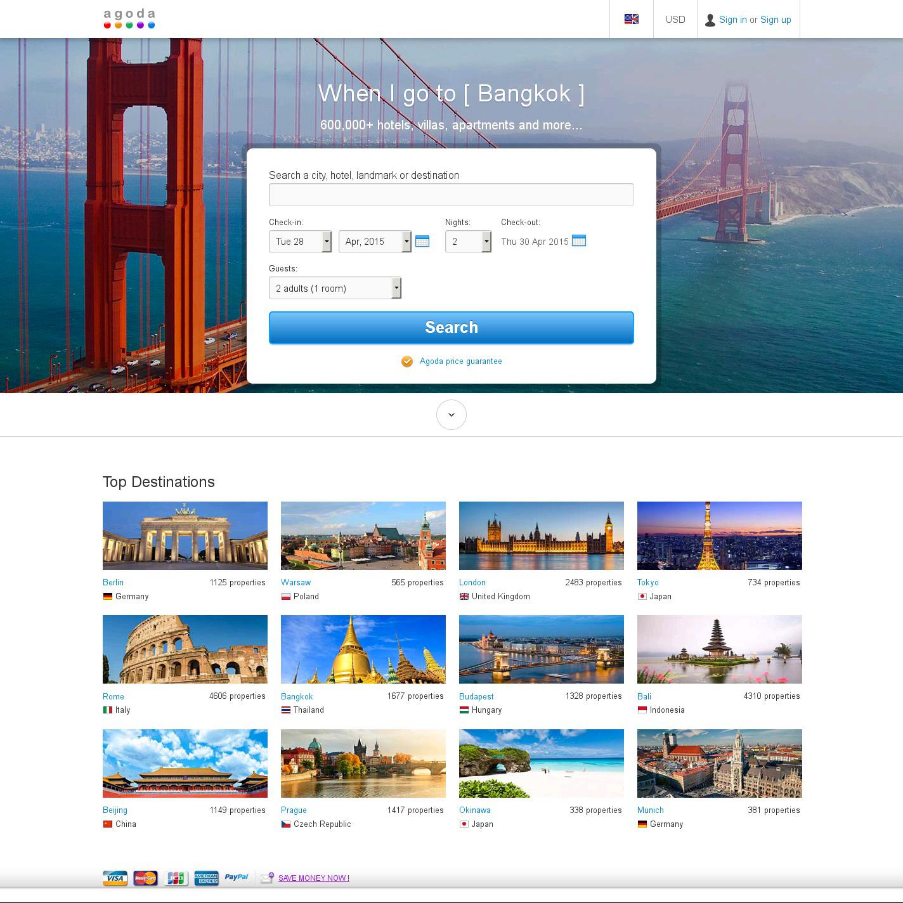Click the PayPal payment logo

237,877
